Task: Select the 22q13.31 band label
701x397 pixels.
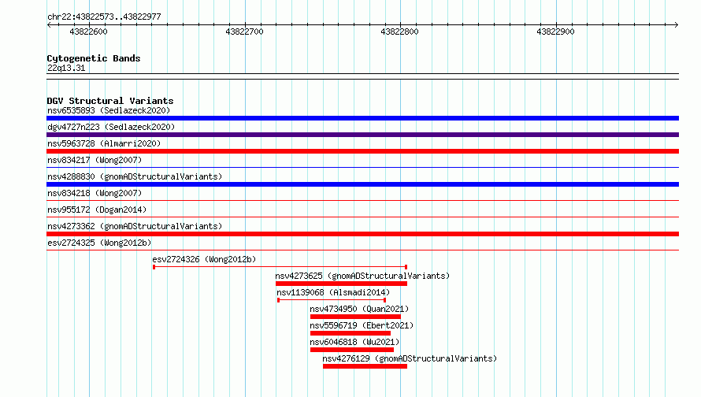Action: 66,68
